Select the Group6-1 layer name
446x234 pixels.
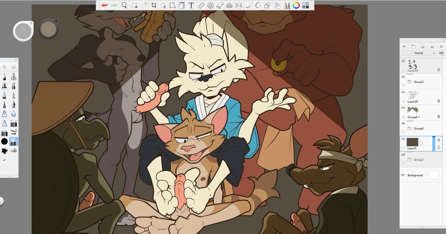[x=413, y=117]
